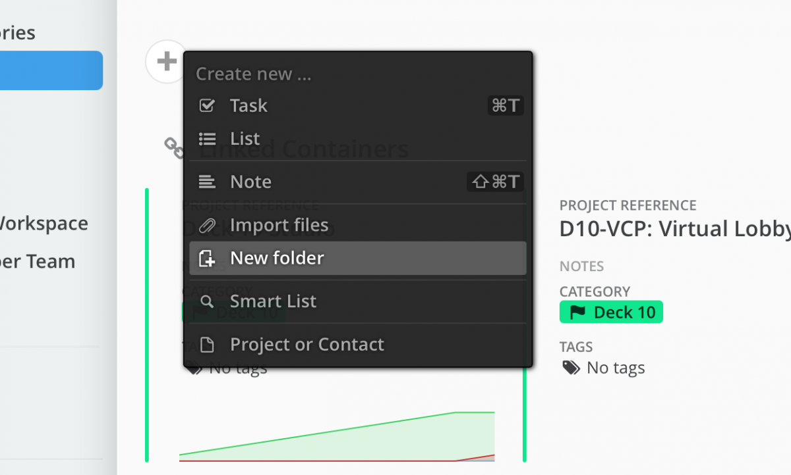Open the D10-VCP: Virtual Lobby project title
The width and height of the screenshot is (791, 475).
pyautogui.click(x=674, y=229)
